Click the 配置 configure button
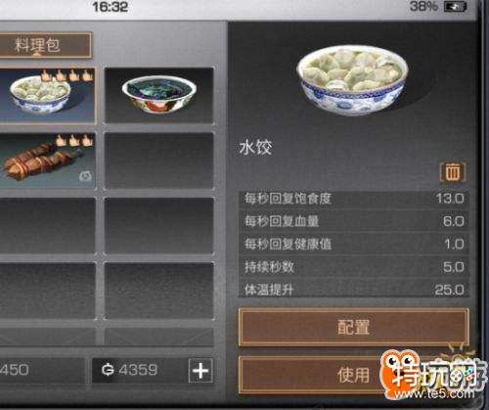Image resolution: width=489 pixels, height=410 pixels. pos(354,327)
